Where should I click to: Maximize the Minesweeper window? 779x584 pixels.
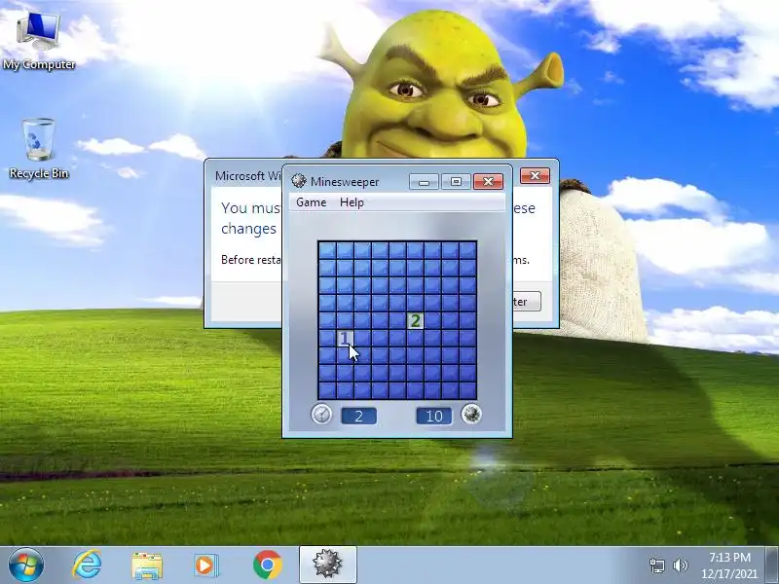[x=456, y=181]
